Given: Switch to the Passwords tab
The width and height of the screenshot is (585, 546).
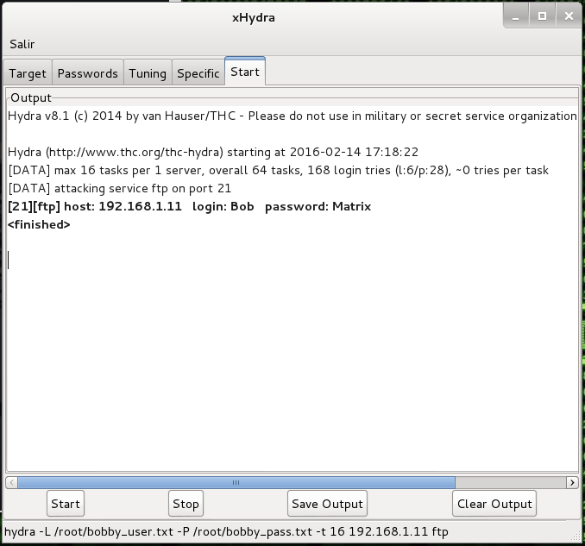Looking at the screenshot, I should 88,72.
